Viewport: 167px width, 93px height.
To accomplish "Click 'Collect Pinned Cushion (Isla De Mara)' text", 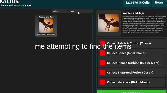I will [x=133, y=63].
